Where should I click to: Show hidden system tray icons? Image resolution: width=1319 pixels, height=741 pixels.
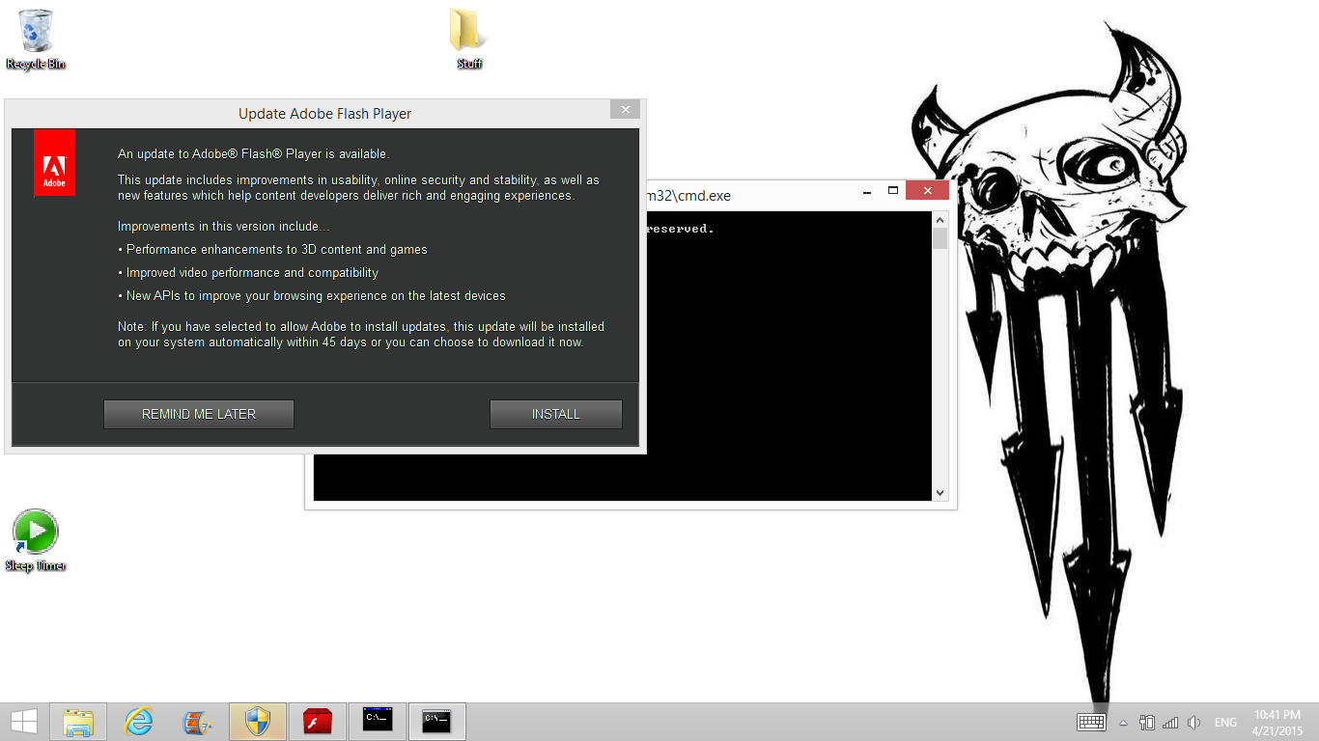coord(1123,723)
